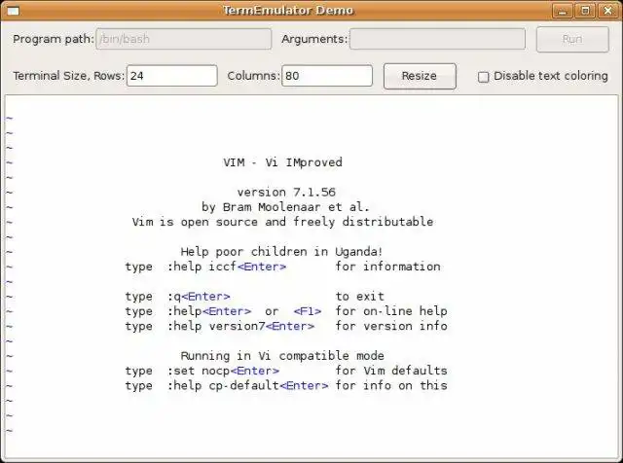
Task: Click the "to exit" text
Action: tap(360, 297)
